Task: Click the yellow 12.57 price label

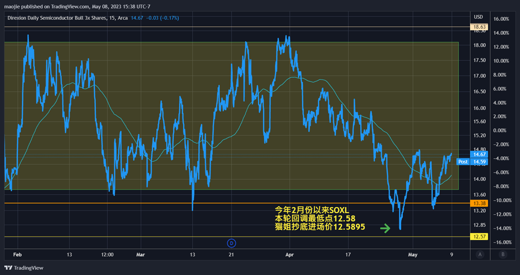Action: (479, 236)
